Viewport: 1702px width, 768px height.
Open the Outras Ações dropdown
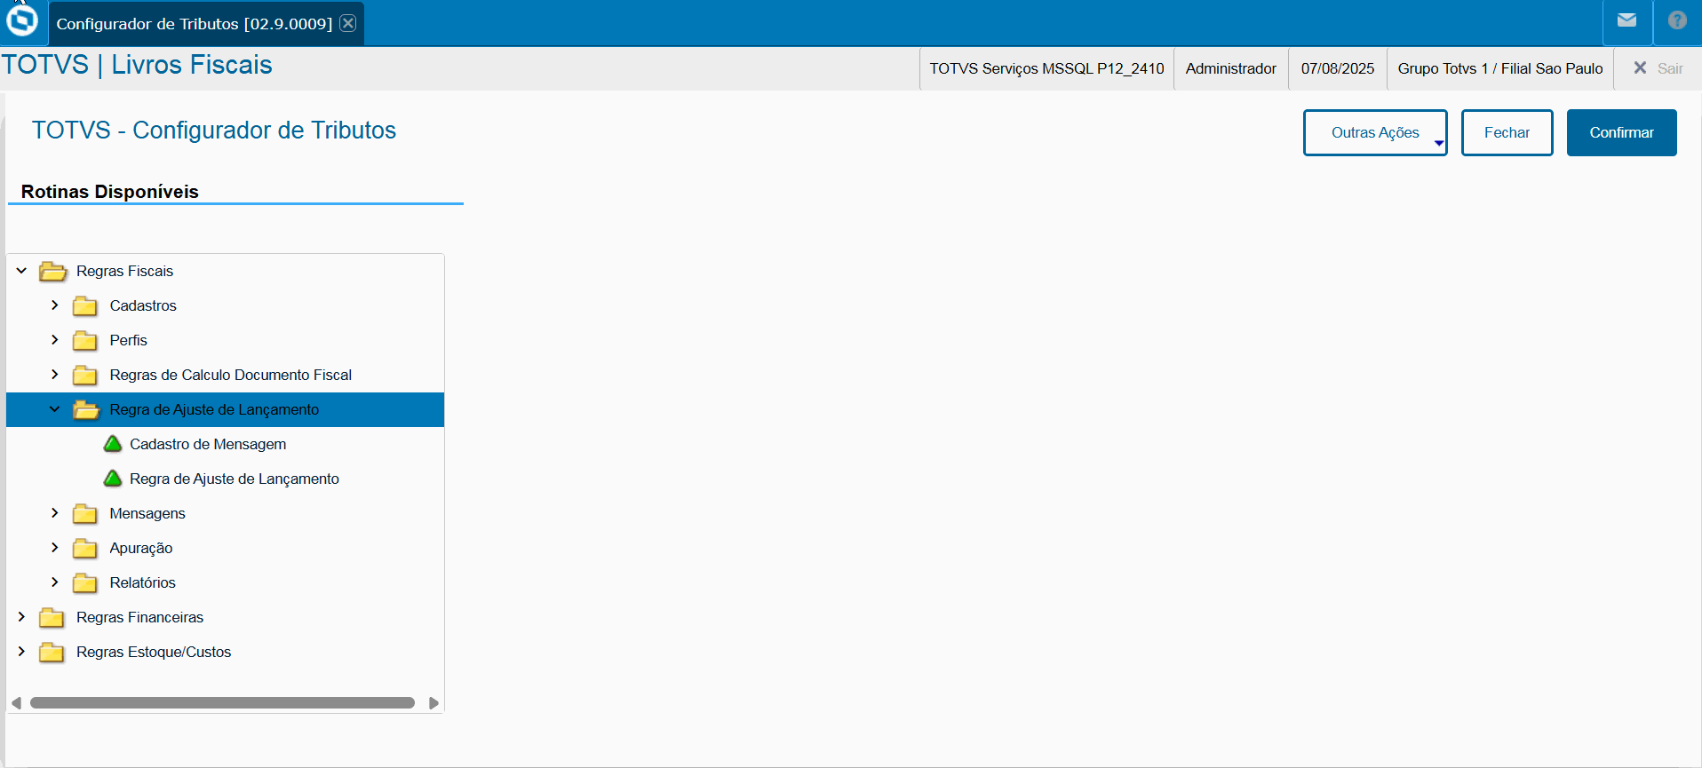1375,132
